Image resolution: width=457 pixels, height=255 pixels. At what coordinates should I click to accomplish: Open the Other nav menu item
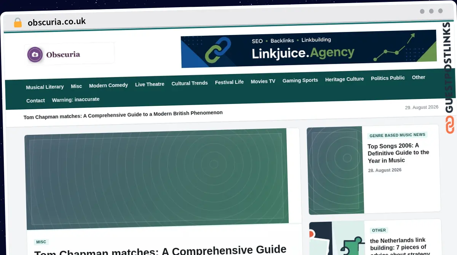[x=419, y=77]
